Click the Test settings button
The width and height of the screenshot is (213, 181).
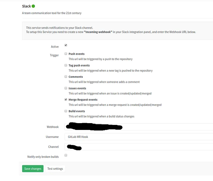click(55, 169)
